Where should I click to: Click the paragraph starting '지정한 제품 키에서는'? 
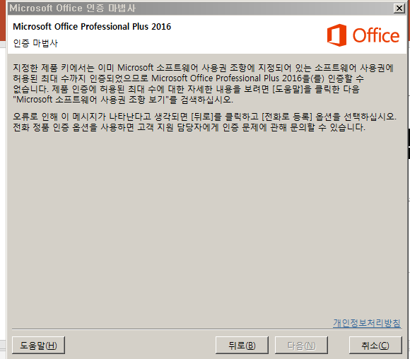(204, 83)
